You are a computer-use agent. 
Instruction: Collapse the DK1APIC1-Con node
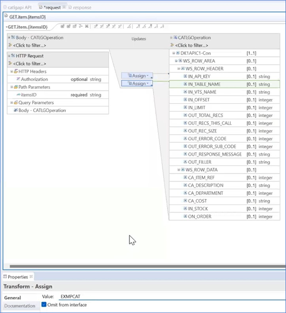[174, 53]
